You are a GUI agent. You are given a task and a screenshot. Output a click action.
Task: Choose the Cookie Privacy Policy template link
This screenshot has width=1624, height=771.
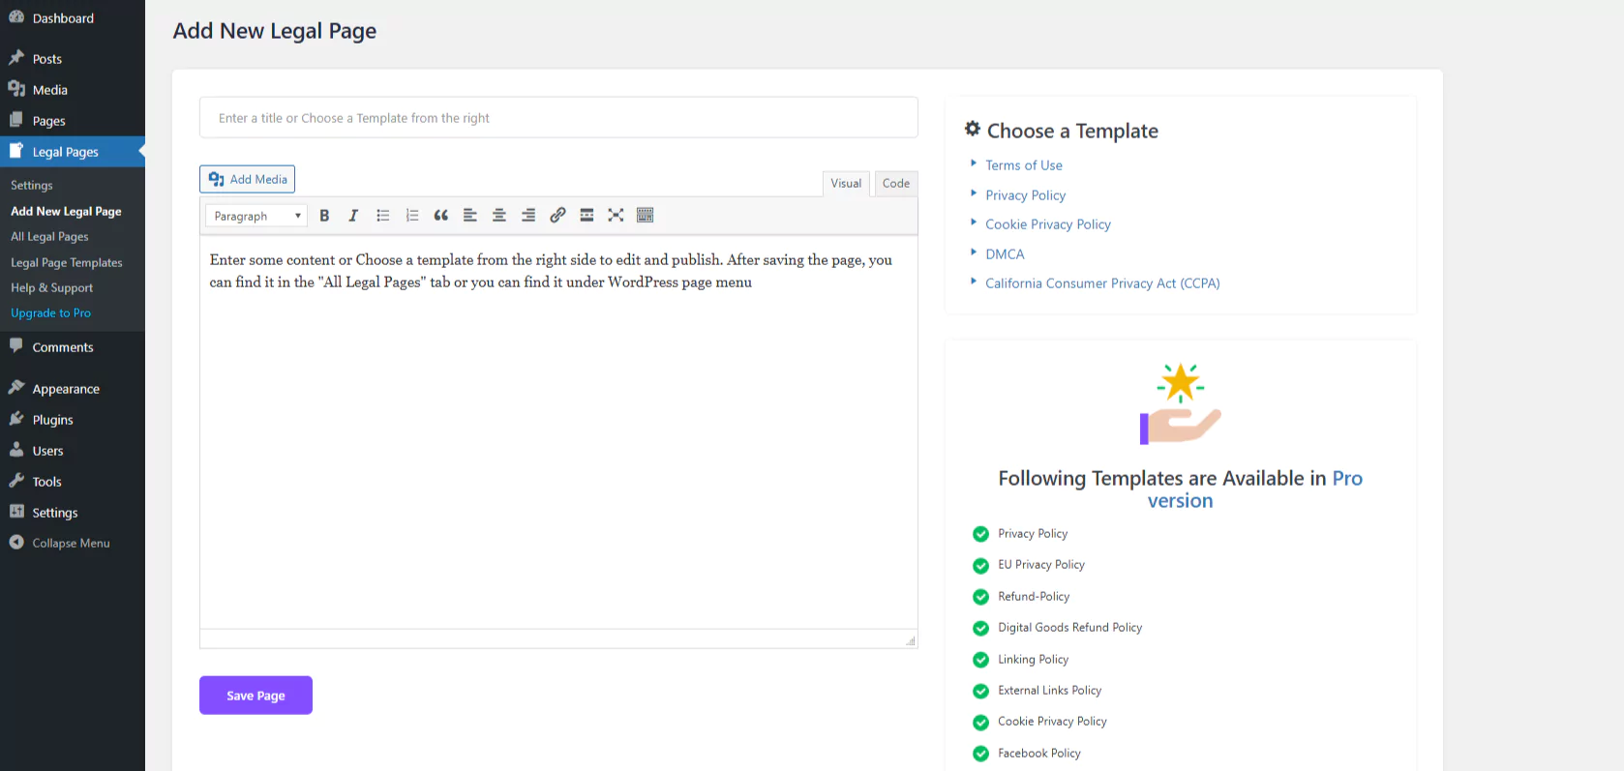(x=1048, y=224)
